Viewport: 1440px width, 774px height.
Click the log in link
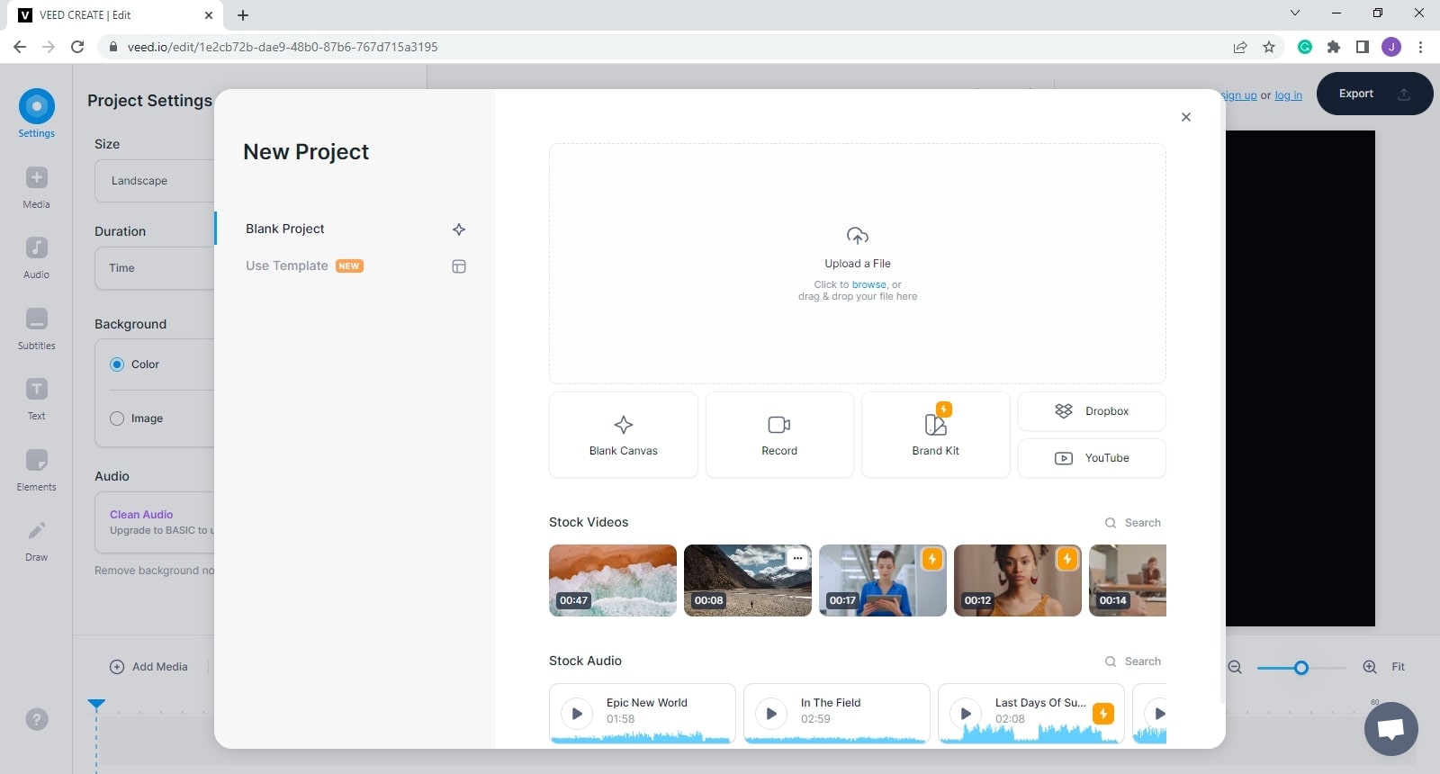click(x=1288, y=95)
